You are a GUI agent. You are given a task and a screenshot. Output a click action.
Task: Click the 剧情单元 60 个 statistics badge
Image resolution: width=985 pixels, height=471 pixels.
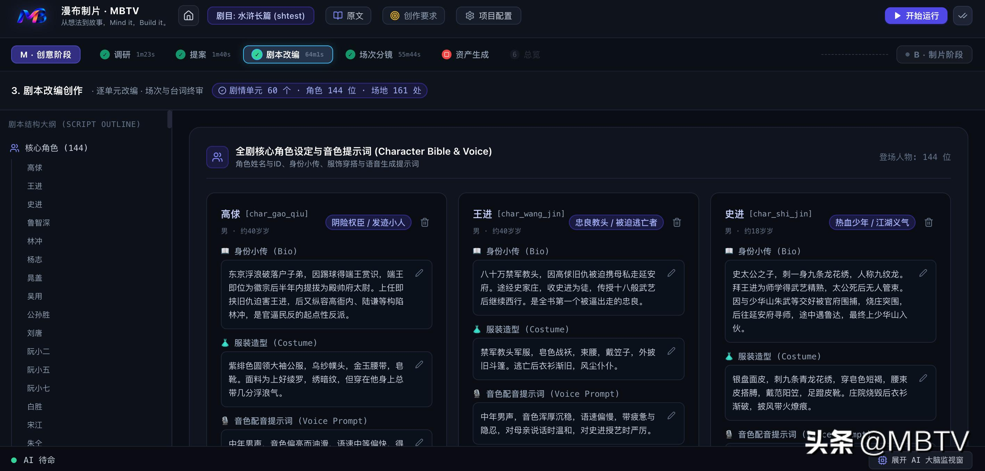[319, 91]
